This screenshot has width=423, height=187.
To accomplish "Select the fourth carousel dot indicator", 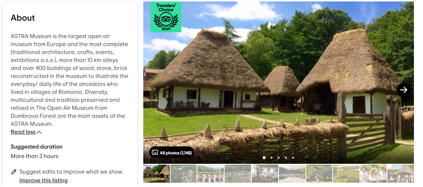I will (x=286, y=158).
